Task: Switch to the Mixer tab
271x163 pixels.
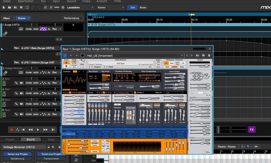Action: tap(51, 139)
